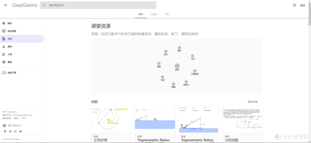Screen dimensions: 311x143
Task: Click the search magnifier icon
Action: pos(44,5)
